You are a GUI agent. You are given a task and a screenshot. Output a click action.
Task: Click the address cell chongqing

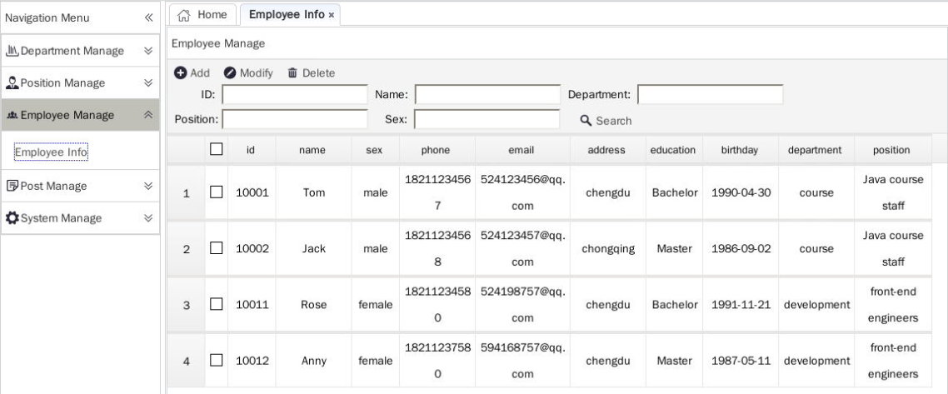pyautogui.click(x=608, y=248)
